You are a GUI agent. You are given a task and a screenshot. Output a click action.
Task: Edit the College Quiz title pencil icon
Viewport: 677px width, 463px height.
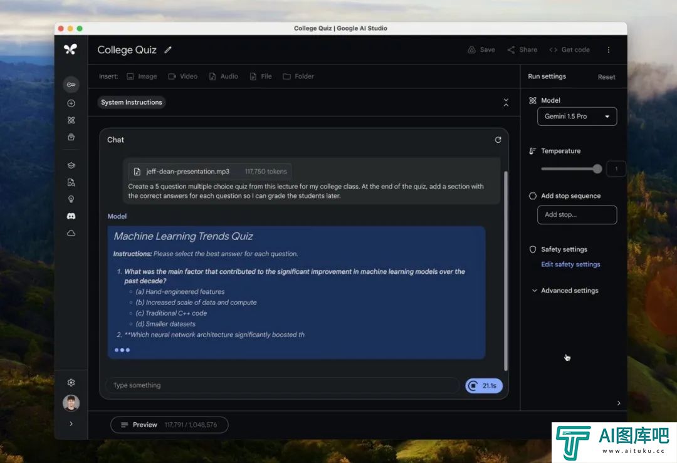(168, 49)
